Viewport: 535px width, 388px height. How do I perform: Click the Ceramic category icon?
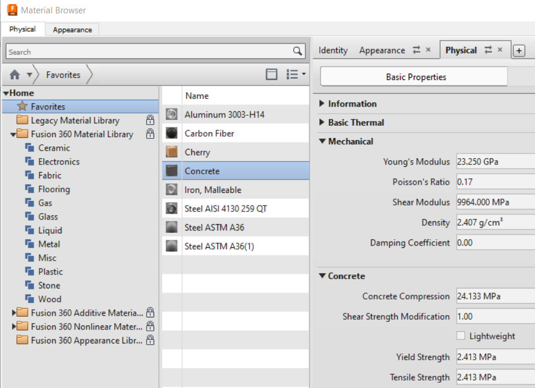pos(30,148)
